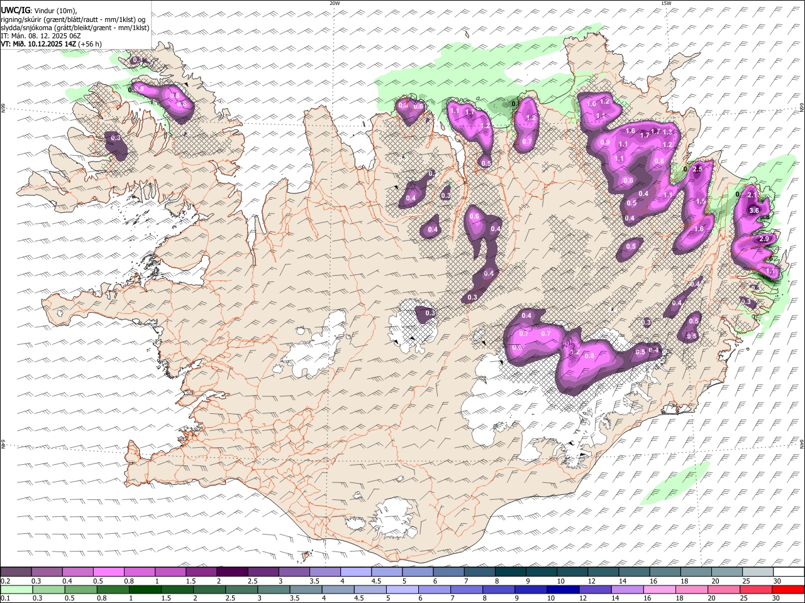Select the Vindur (10m) label

click(x=55, y=10)
